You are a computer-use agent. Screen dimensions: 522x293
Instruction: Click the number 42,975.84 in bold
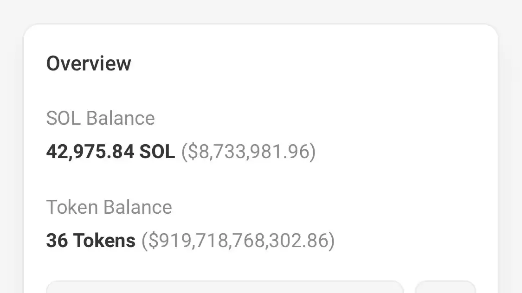tap(90, 152)
